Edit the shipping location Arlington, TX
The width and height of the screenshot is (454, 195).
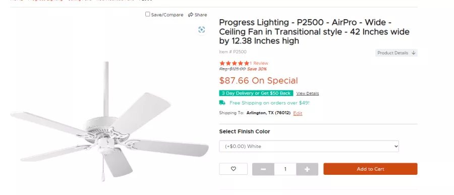coord(298,113)
